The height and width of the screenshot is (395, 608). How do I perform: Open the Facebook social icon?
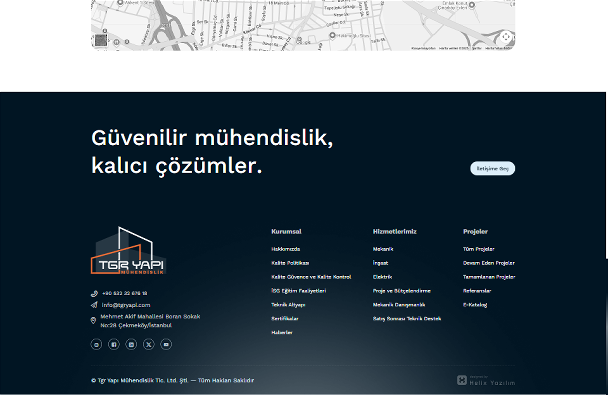pyautogui.click(x=114, y=344)
